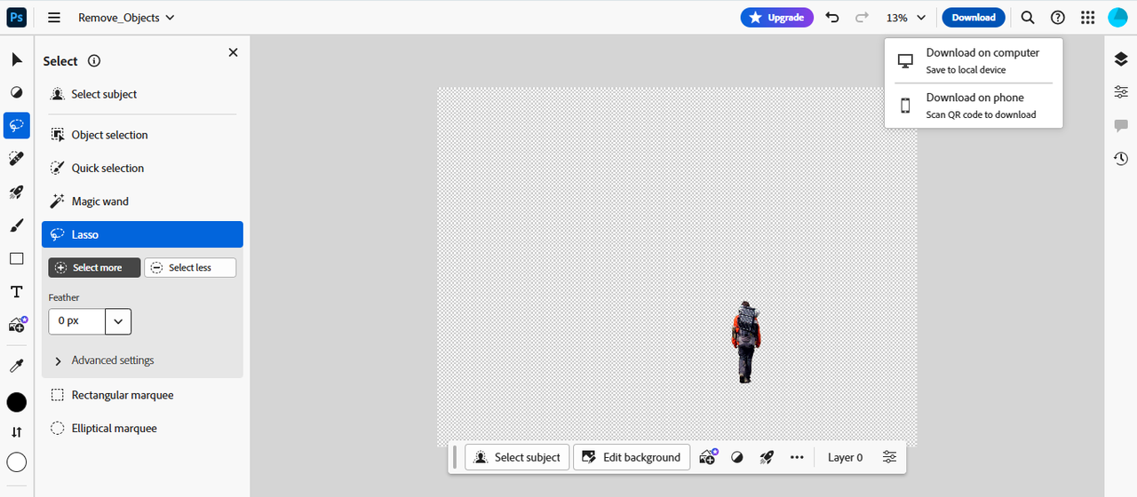Screen dimensions: 1137x497
Task: Select the Eyedropper tool
Action: tap(16, 366)
